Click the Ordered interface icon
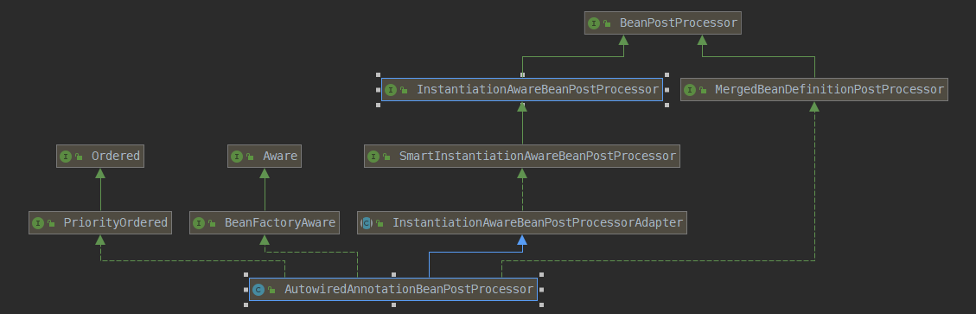 click(66, 157)
